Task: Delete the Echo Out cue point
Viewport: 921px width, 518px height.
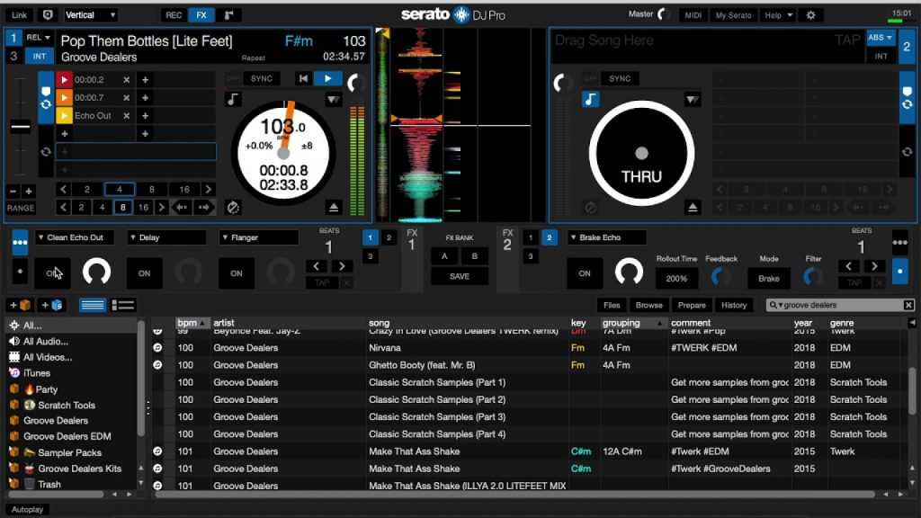Action: point(127,115)
